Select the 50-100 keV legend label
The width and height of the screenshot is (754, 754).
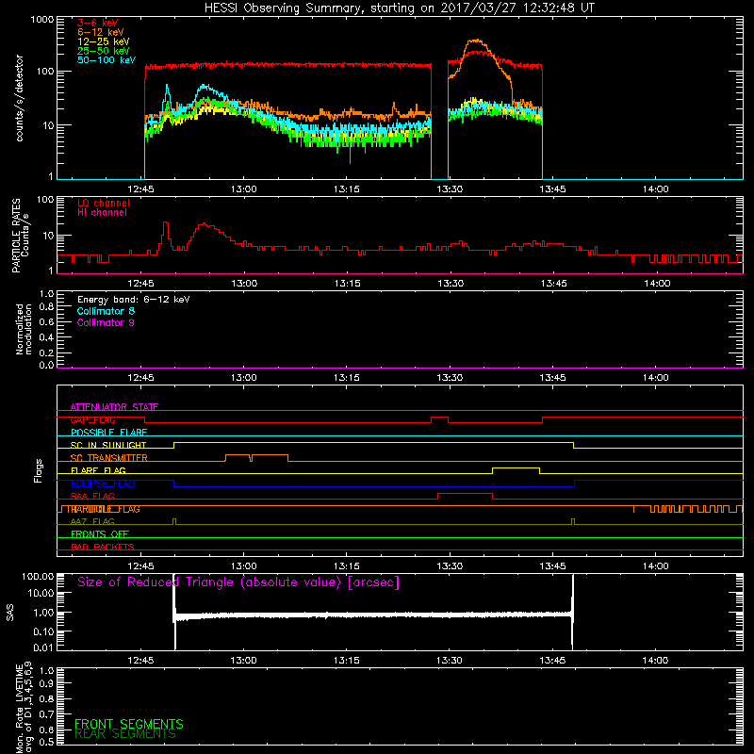pos(107,60)
